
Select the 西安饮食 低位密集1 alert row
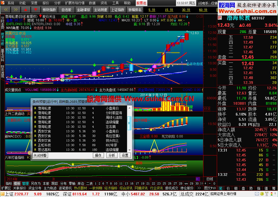point(80,136)
